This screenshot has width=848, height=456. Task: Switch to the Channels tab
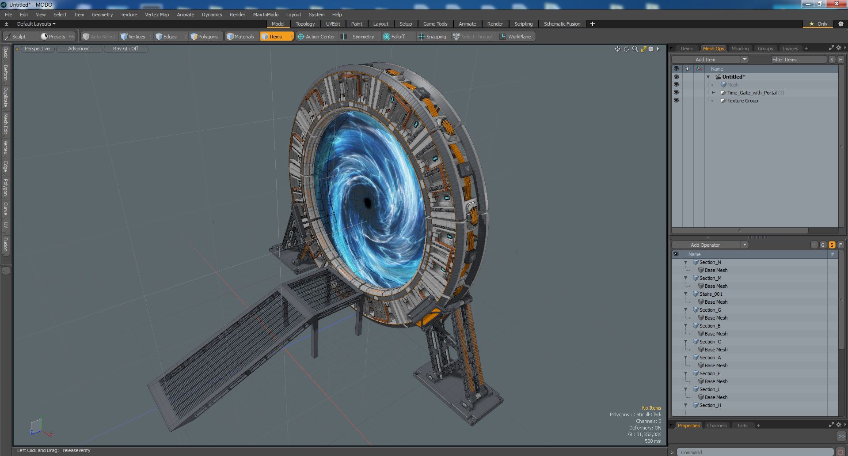click(716, 426)
